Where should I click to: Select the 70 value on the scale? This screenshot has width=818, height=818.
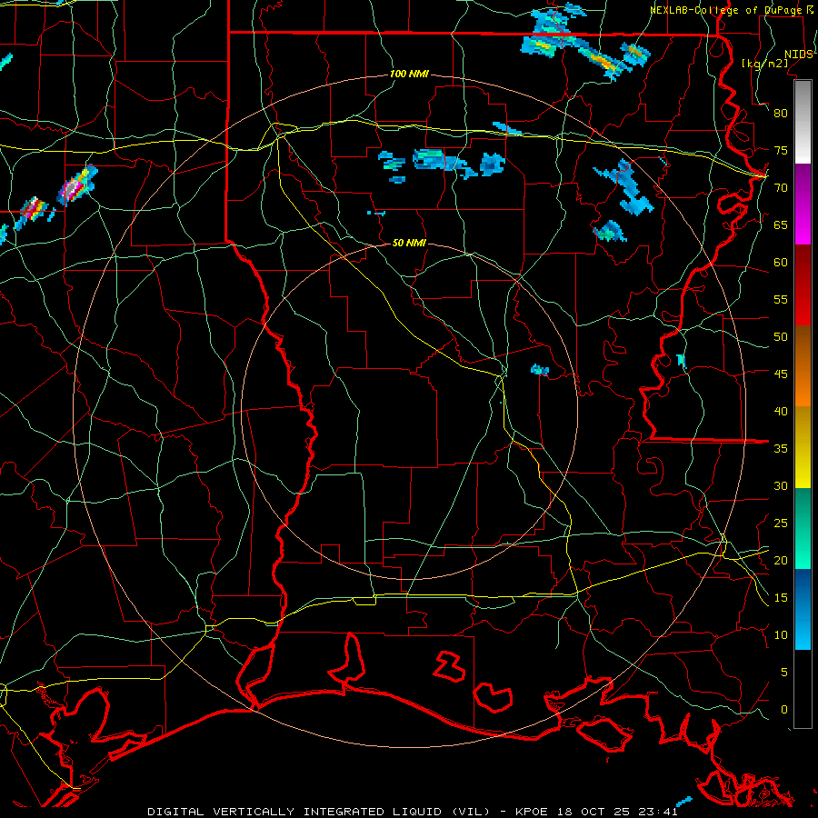[781, 188]
